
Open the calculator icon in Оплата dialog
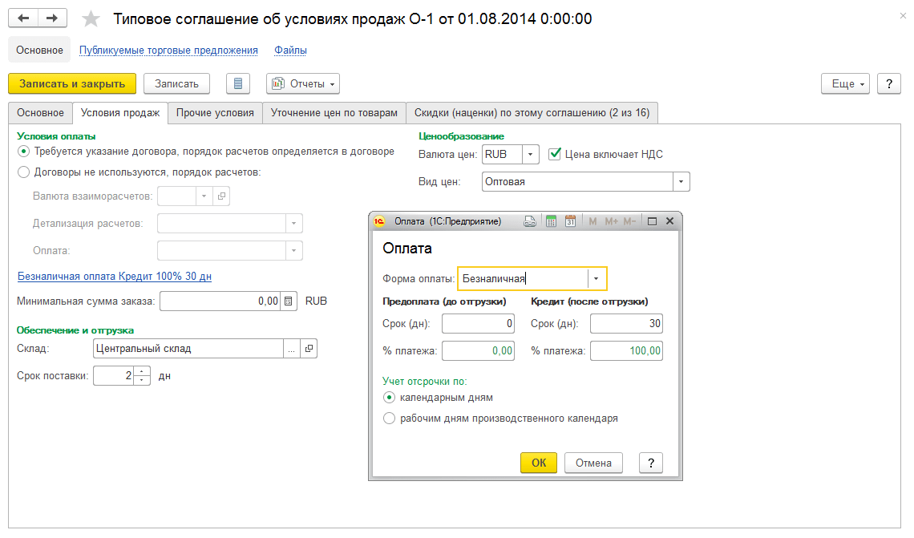pos(551,221)
